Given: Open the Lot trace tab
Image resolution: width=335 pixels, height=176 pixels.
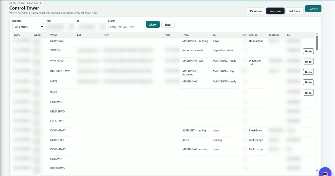Looking at the screenshot, I should pyautogui.click(x=294, y=11).
